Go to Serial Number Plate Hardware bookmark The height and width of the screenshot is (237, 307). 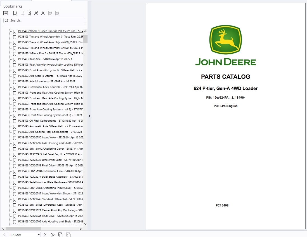[x=50, y=182]
